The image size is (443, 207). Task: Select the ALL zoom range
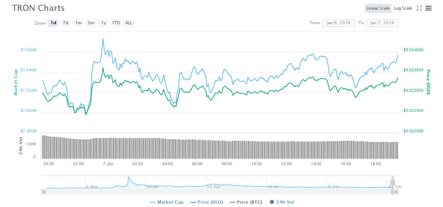tap(129, 23)
